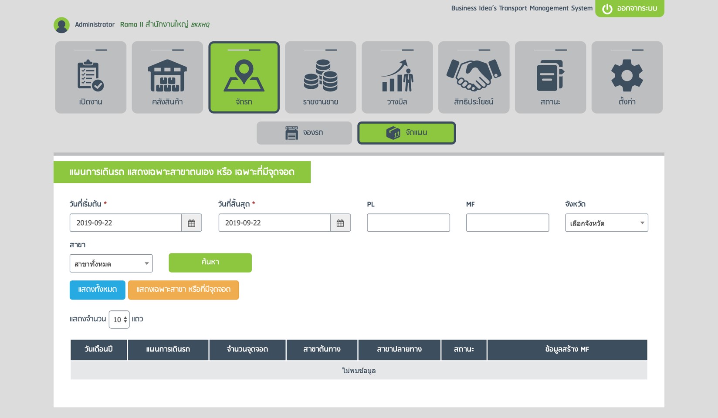Open the สถานะ document icon
Screen dimensions: 718x418
[550, 76]
